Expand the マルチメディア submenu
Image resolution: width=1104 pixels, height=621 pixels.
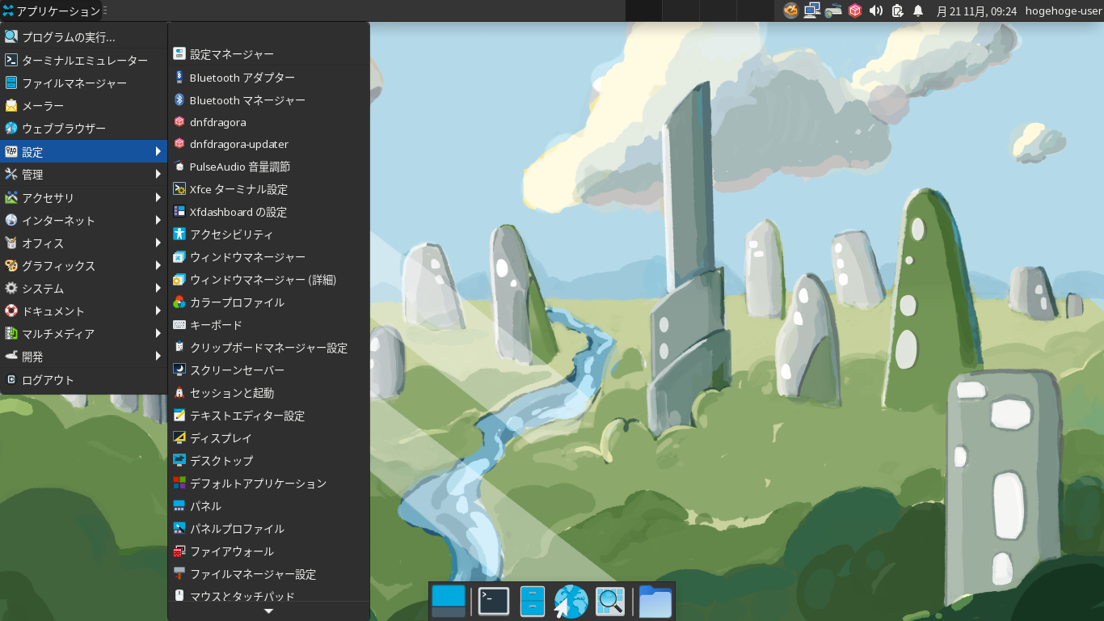pyautogui.click(x=83, y=333)
